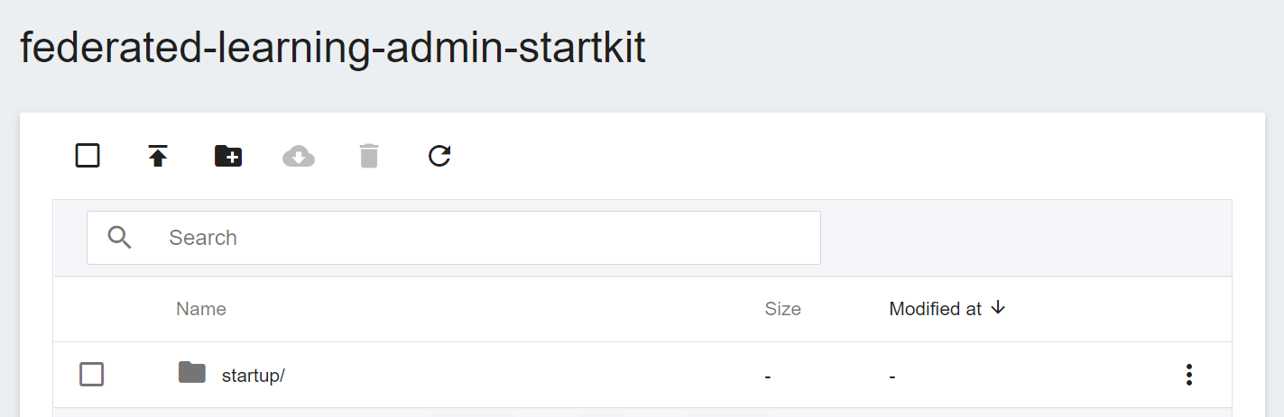Click the modified-at dash cell of startup/
This screenshot has width=1284, height=417.
(891, 376)
